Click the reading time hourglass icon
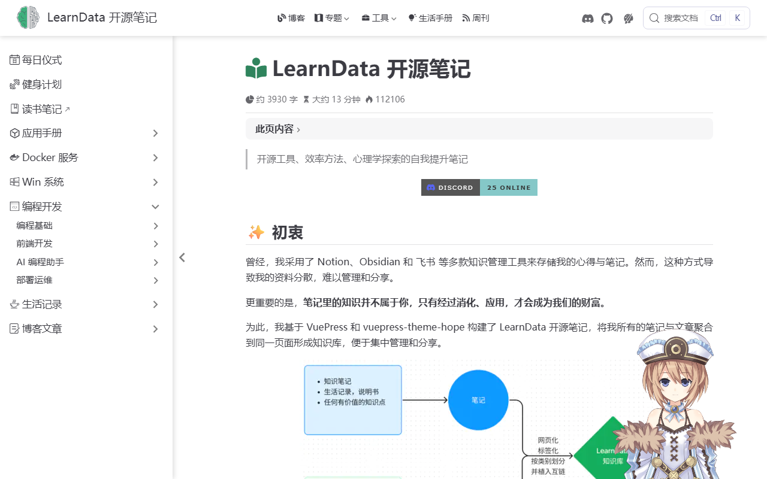 tap(306, 99)
